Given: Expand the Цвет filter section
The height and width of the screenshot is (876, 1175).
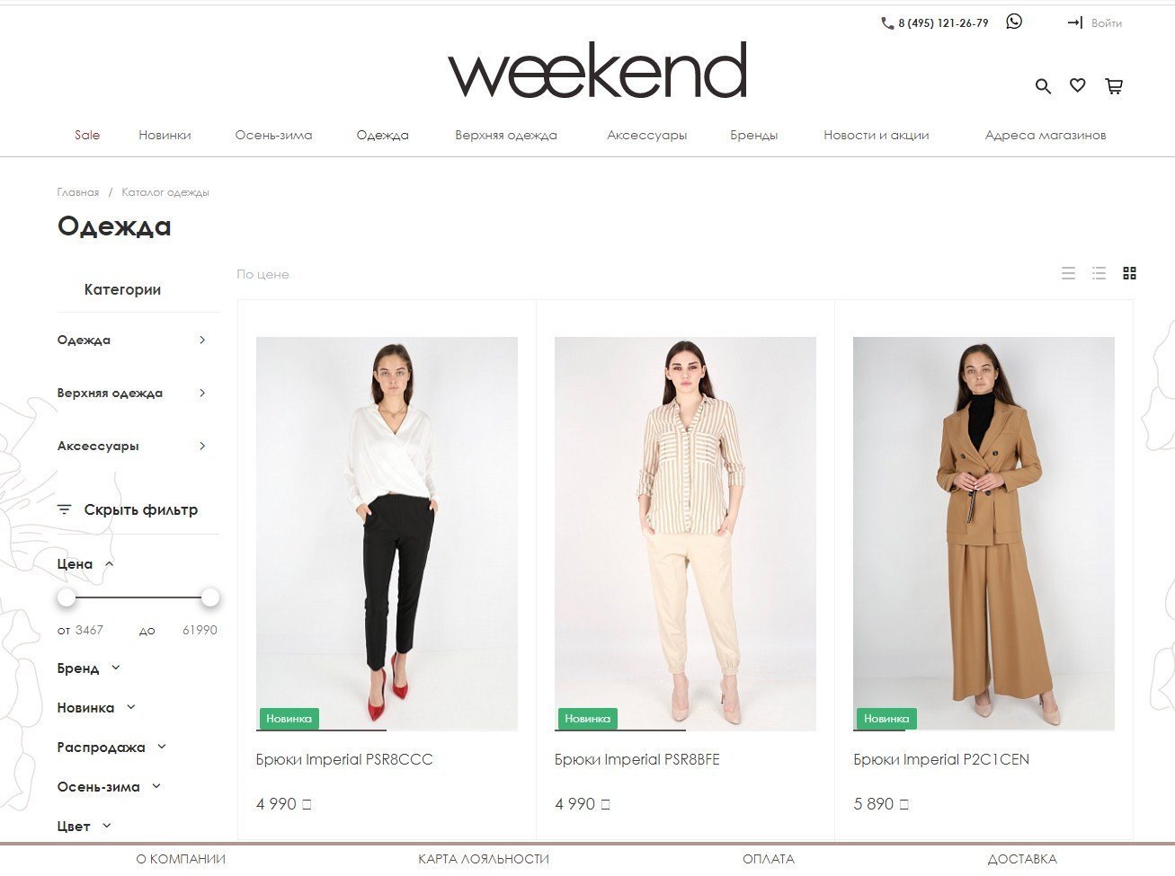Looking at the screenshot, I should tap(84, 827).
